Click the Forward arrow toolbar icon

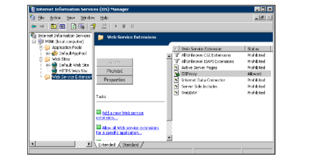[x=42, y=27]
